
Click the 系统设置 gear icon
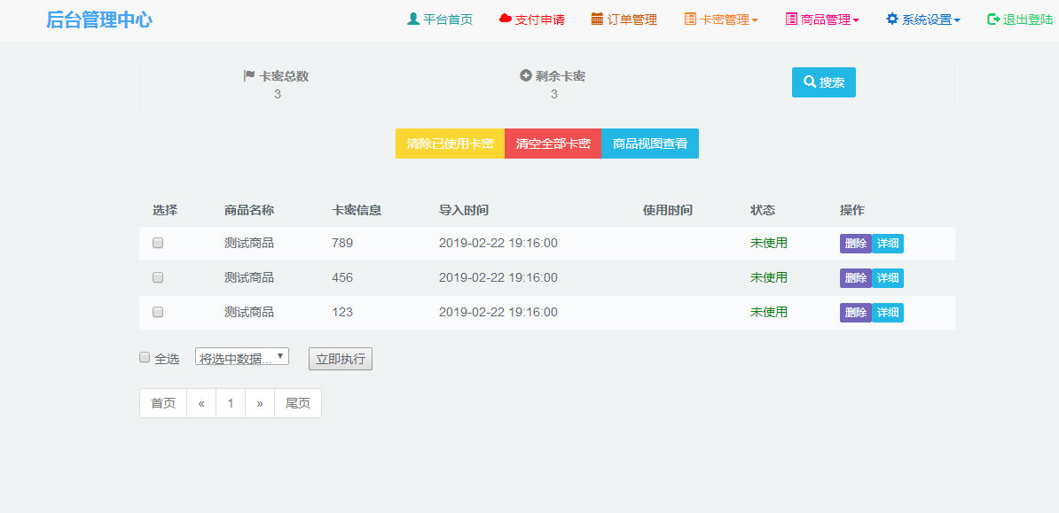[x=893, y=19]
